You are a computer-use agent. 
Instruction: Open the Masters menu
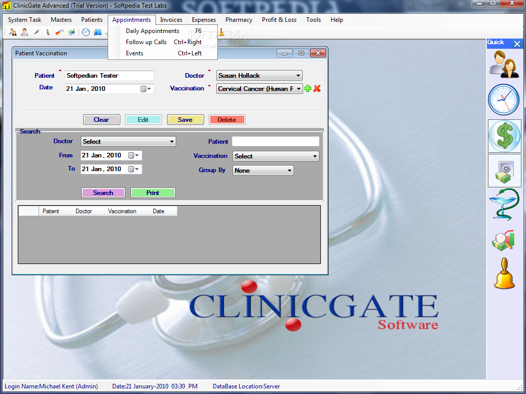pos(61,20)
